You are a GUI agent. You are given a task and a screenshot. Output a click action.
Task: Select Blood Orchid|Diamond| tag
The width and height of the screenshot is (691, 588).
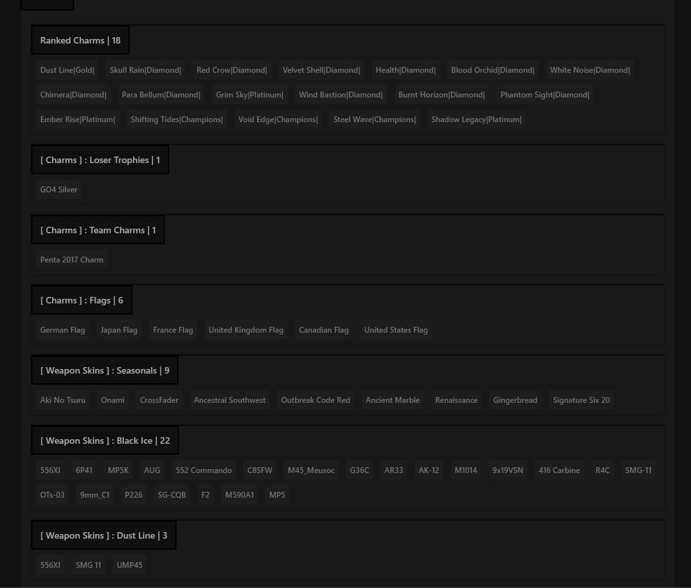tap(492, 70)
